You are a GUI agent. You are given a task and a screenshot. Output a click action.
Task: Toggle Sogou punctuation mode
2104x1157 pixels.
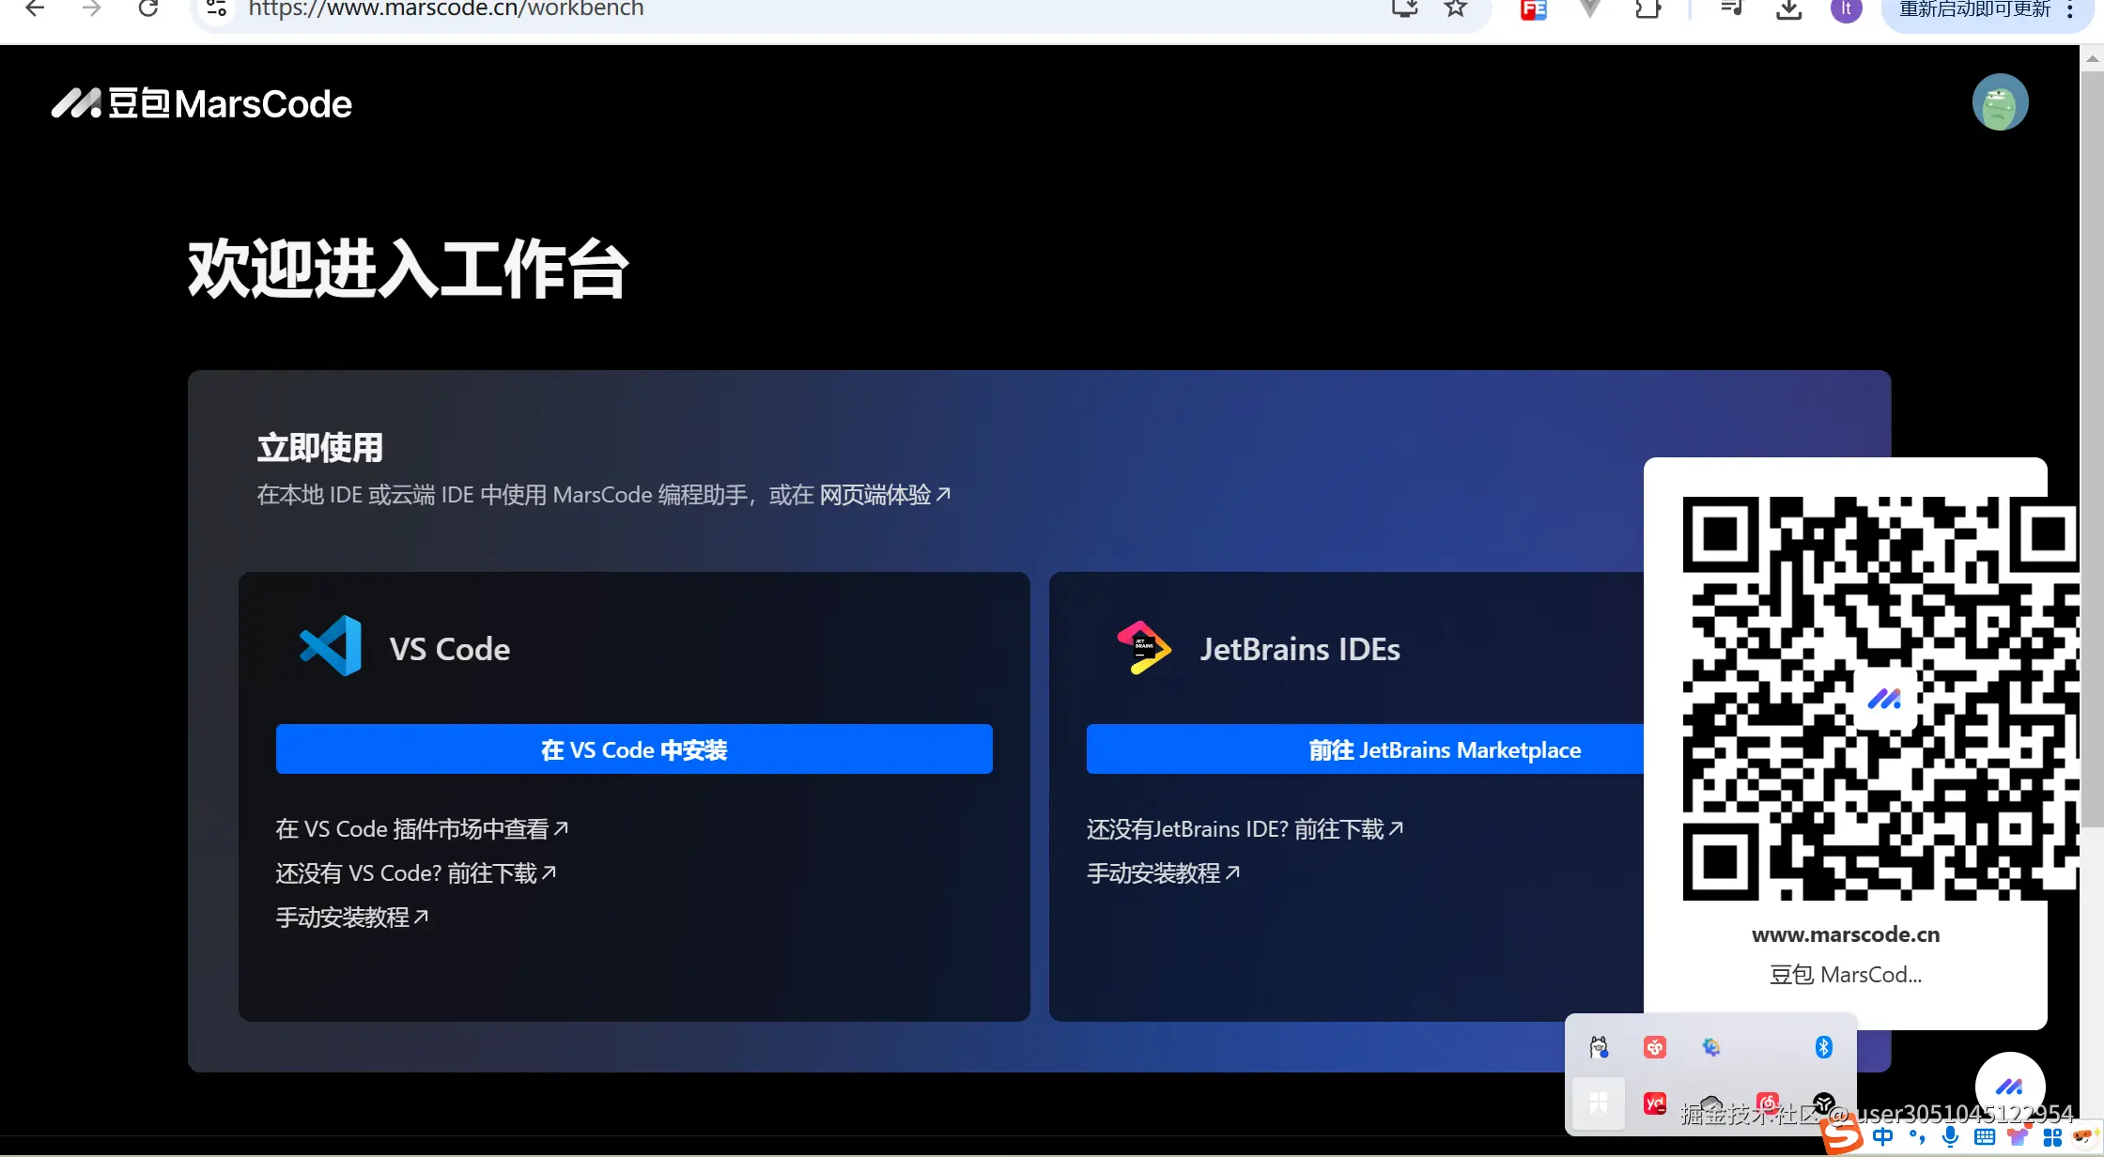pyautogui.click(x=1917, y=1137)
